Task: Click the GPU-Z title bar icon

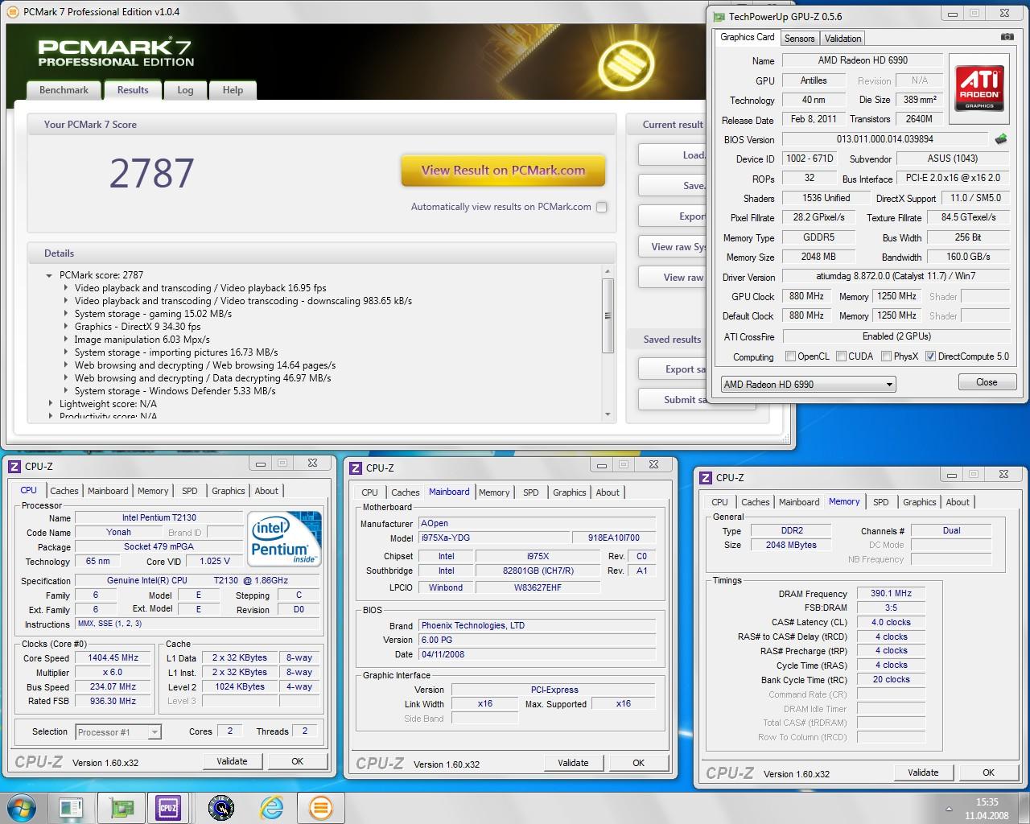Action: point(718,16)
